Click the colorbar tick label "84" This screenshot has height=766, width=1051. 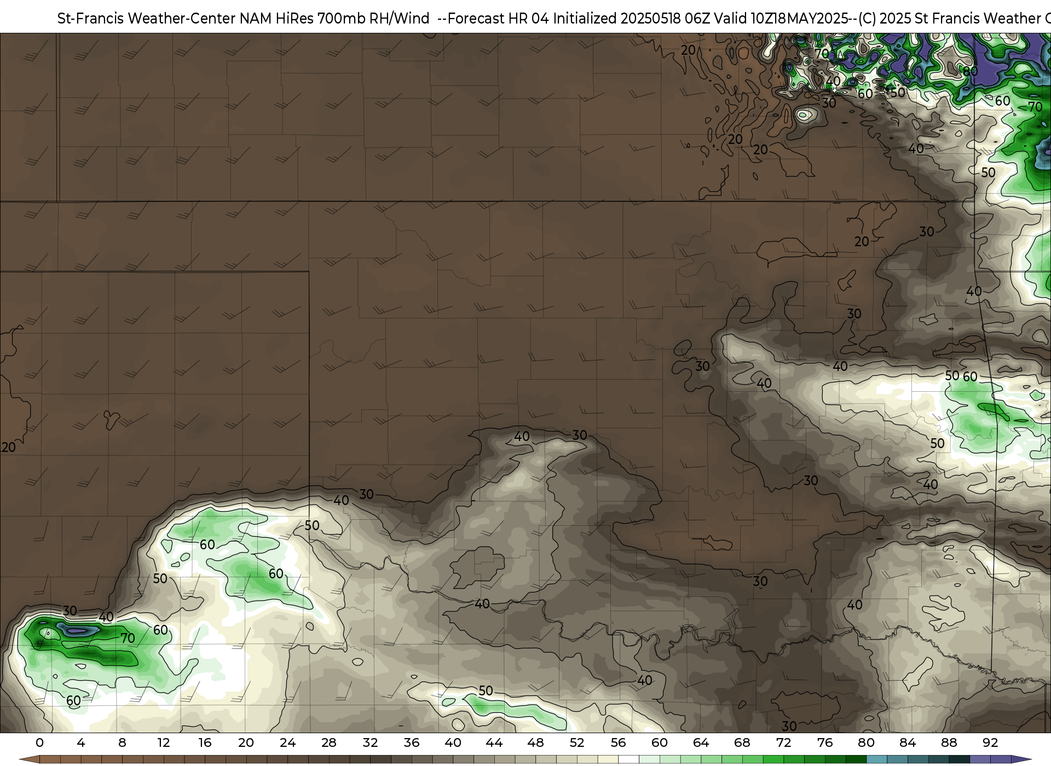908,742
